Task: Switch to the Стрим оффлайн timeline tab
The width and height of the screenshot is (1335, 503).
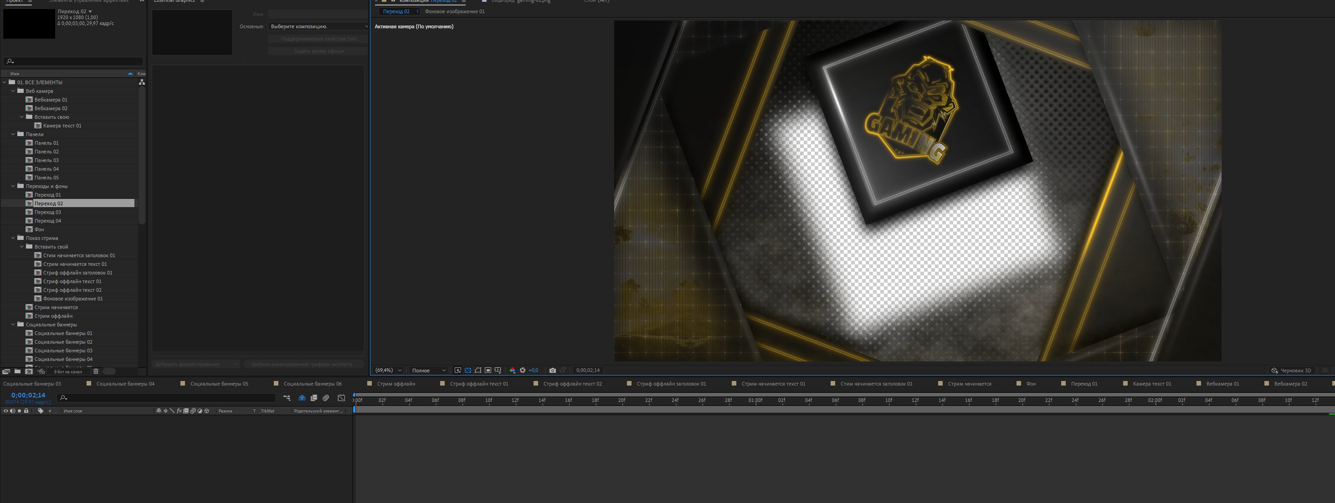Action: point(396,384)
